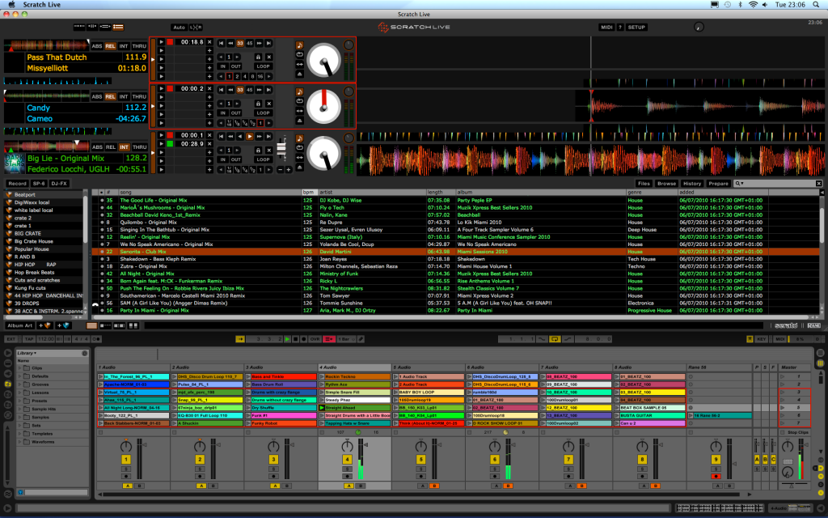Viewport: 828px width, 518px height.
Task: Toggle the Auto gain button
Action: [179, 27]
